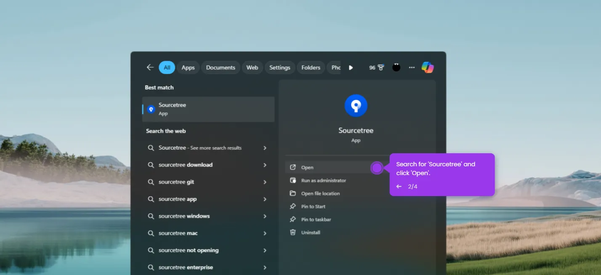Select the Sourcetree best match result
This screenshot has width=601, height=275.
tap(208, 109)
